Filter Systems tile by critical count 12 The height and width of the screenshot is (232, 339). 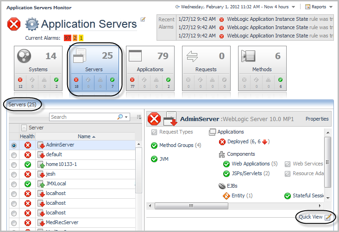20,83
